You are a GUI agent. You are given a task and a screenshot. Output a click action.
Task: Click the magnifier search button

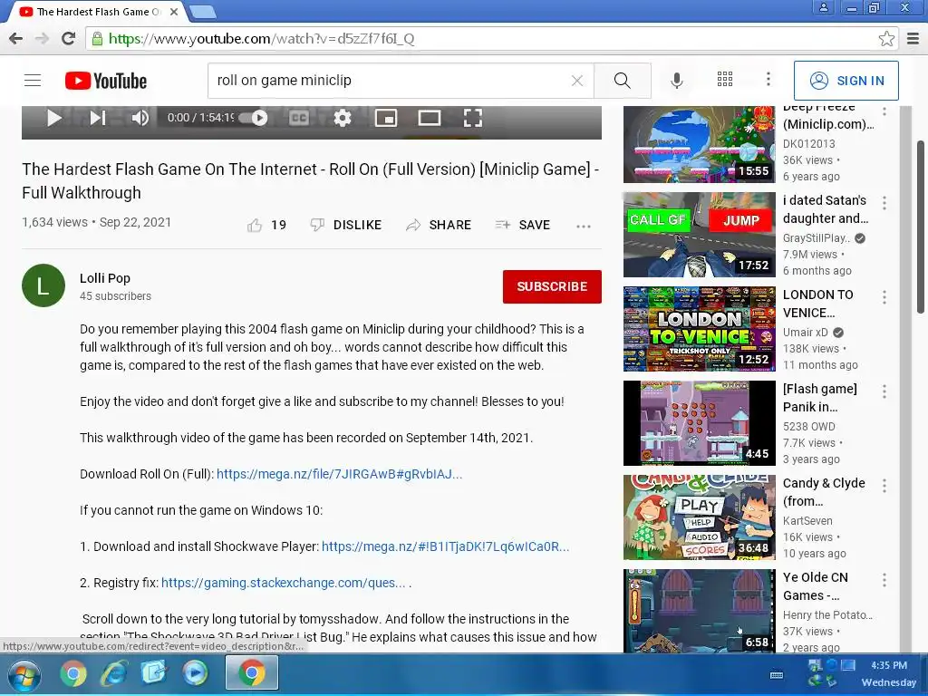(622, 81)
